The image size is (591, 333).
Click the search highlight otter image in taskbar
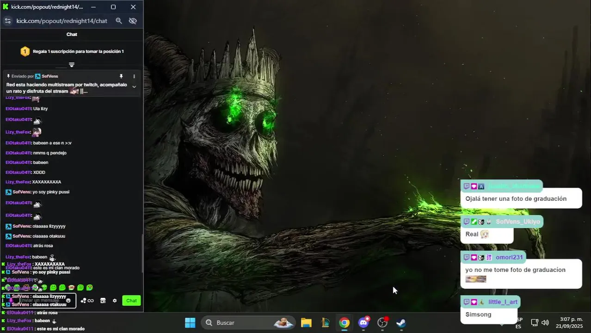pos(283,323)
